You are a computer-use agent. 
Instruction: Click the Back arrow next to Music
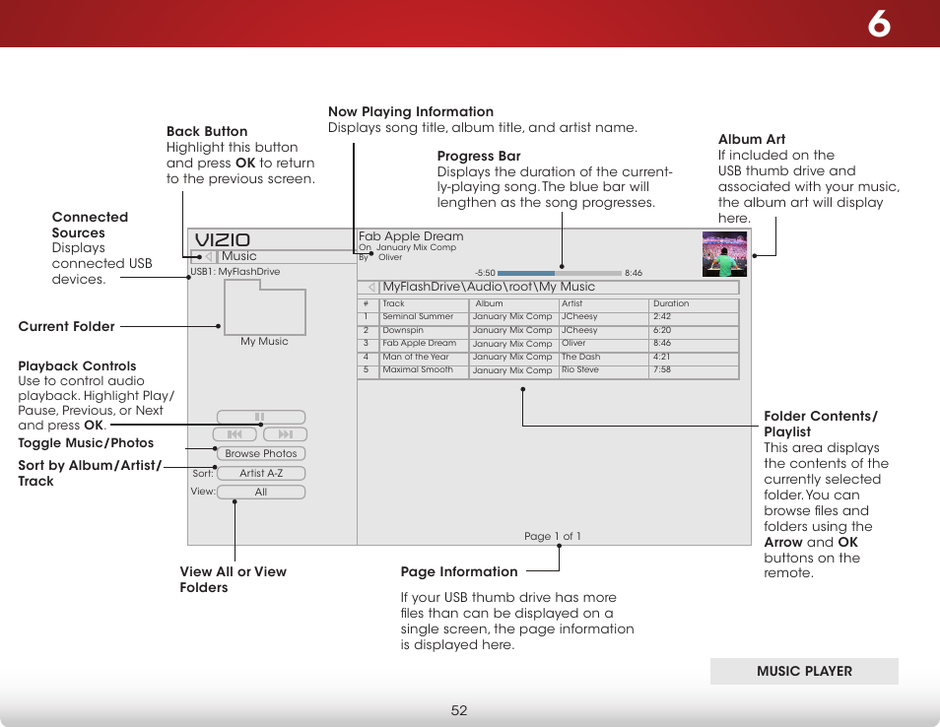coord(208,256)
